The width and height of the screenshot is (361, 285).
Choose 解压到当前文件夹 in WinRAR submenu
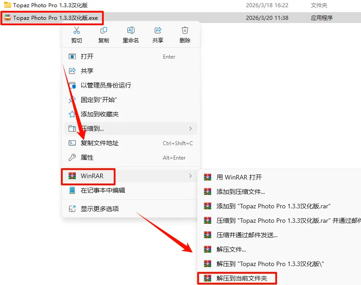[x=237, y=278]
